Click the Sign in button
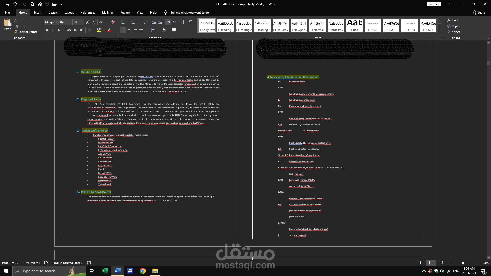Screen dimensions: 491x276 pos(434,4)
